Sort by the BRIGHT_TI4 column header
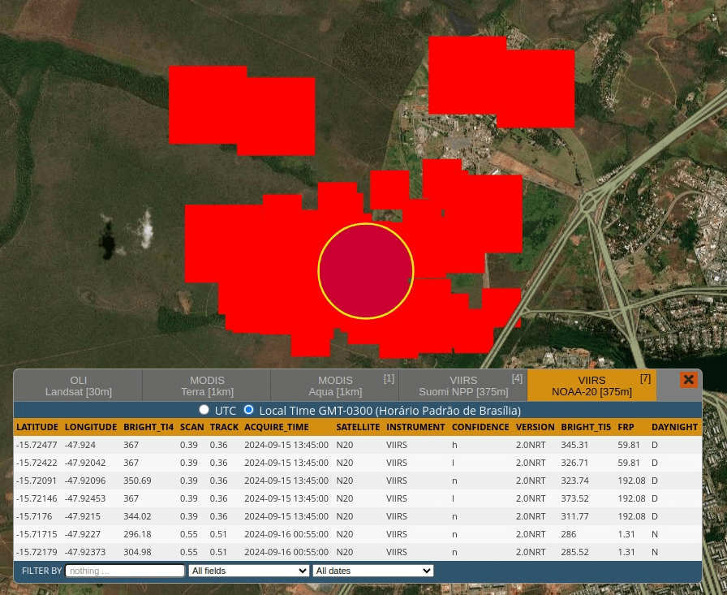Viewport: 727px width, 595px height. (x=148, y=427)
